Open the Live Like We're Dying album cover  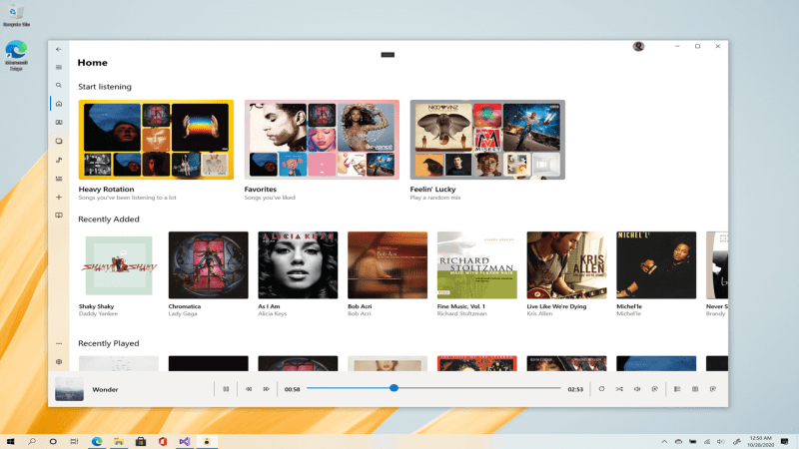click(x=566, y=265)
